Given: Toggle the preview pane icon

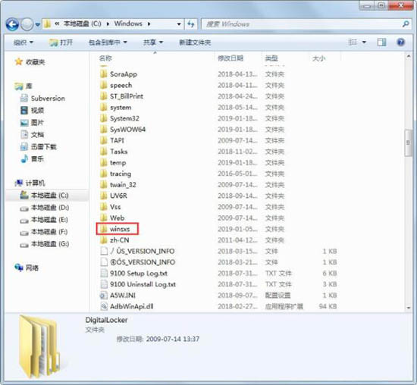Looking at the screenshot, I should [381, 42].
